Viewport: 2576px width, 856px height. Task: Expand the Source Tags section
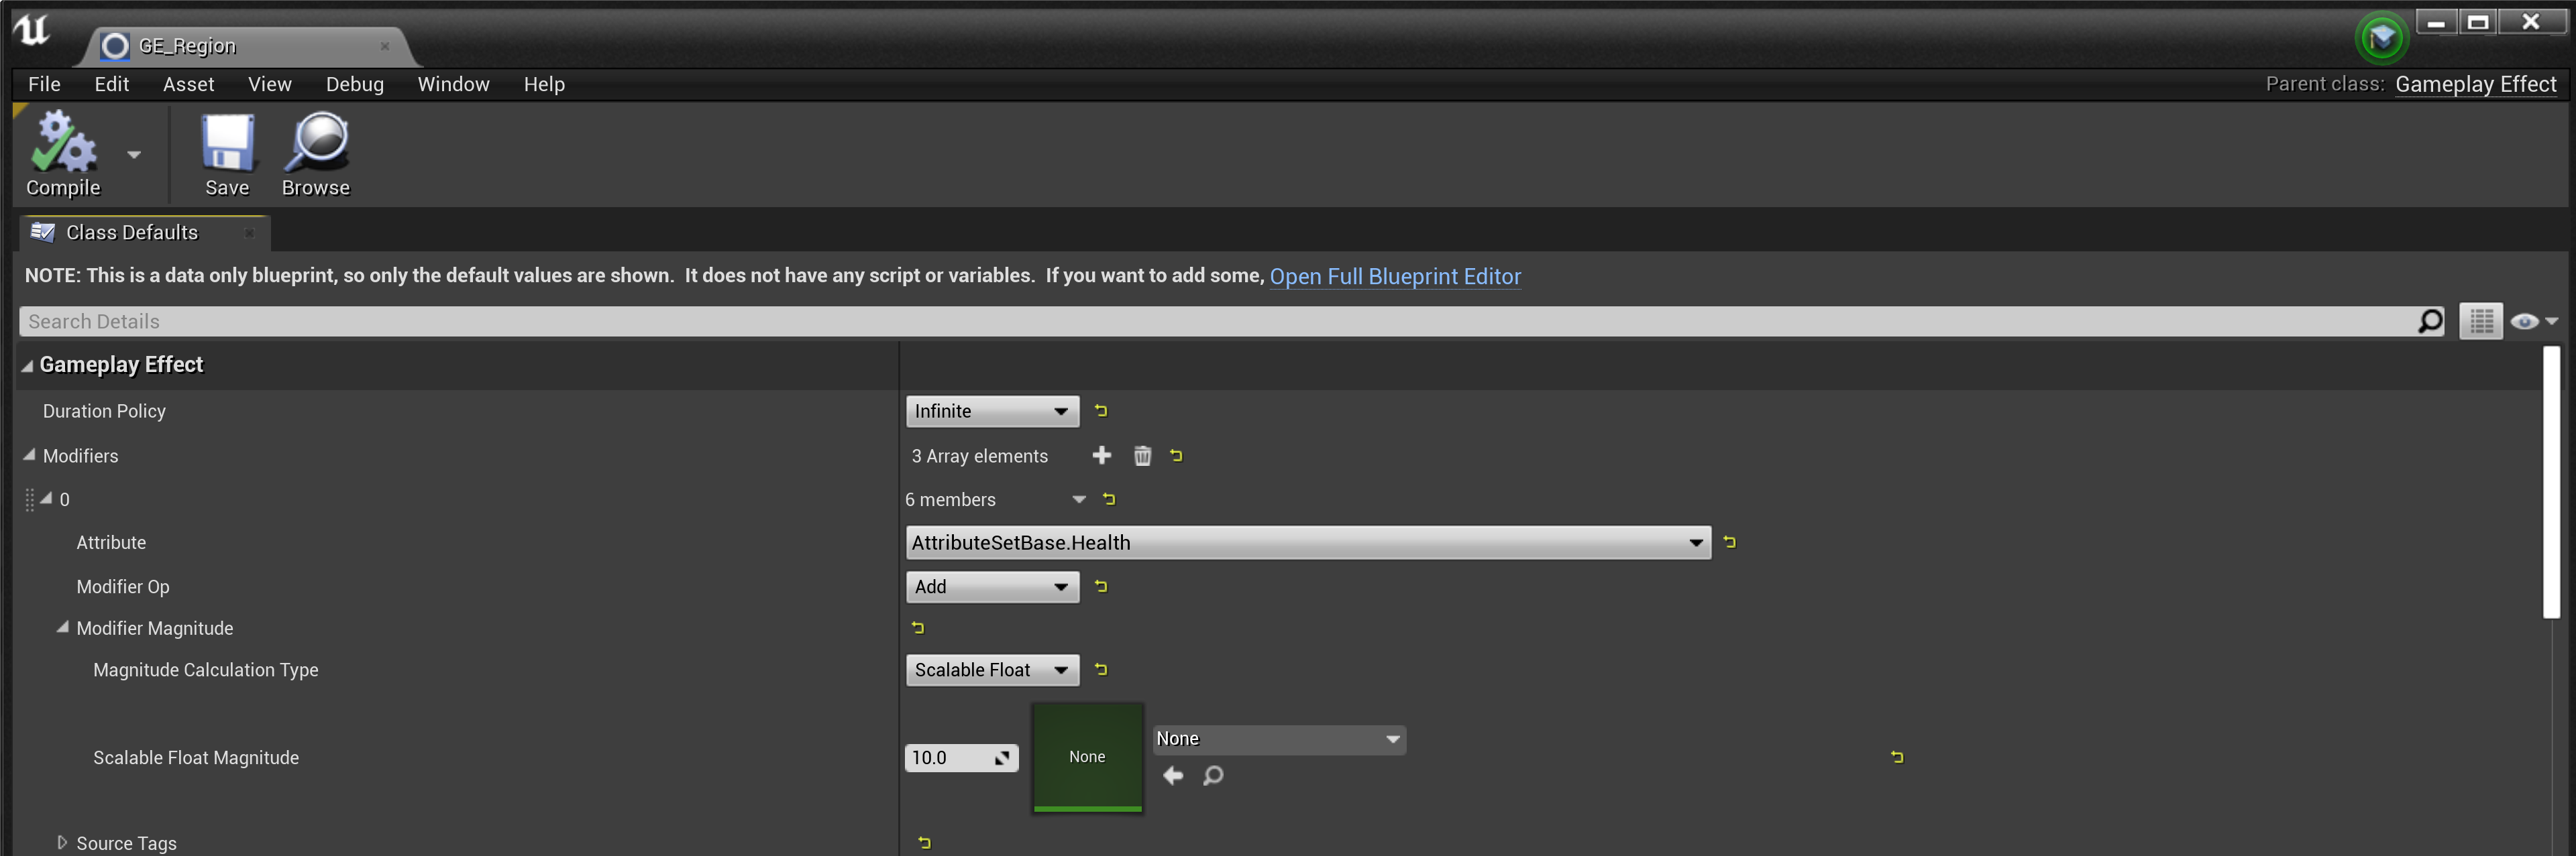click(62, 842)
